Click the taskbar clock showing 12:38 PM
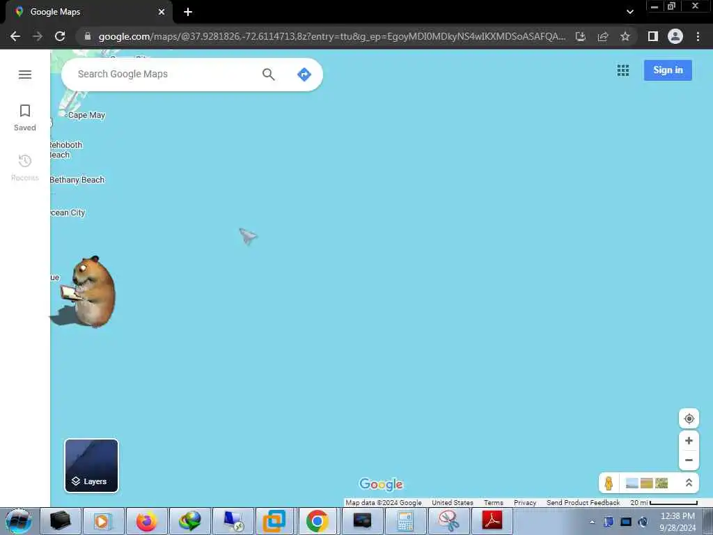 click(x=677, y=522)
